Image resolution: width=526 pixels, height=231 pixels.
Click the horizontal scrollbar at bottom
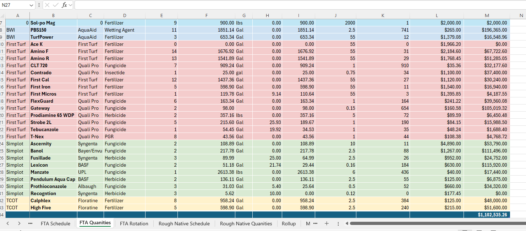coord(426,224)
